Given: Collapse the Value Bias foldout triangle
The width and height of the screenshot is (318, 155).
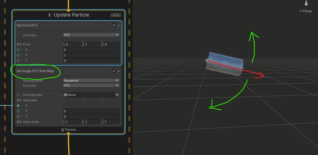Looking at the screenshot, I should [x=21, y=100].
